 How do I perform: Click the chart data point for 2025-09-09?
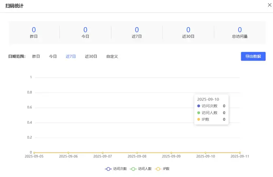[171, 153]
